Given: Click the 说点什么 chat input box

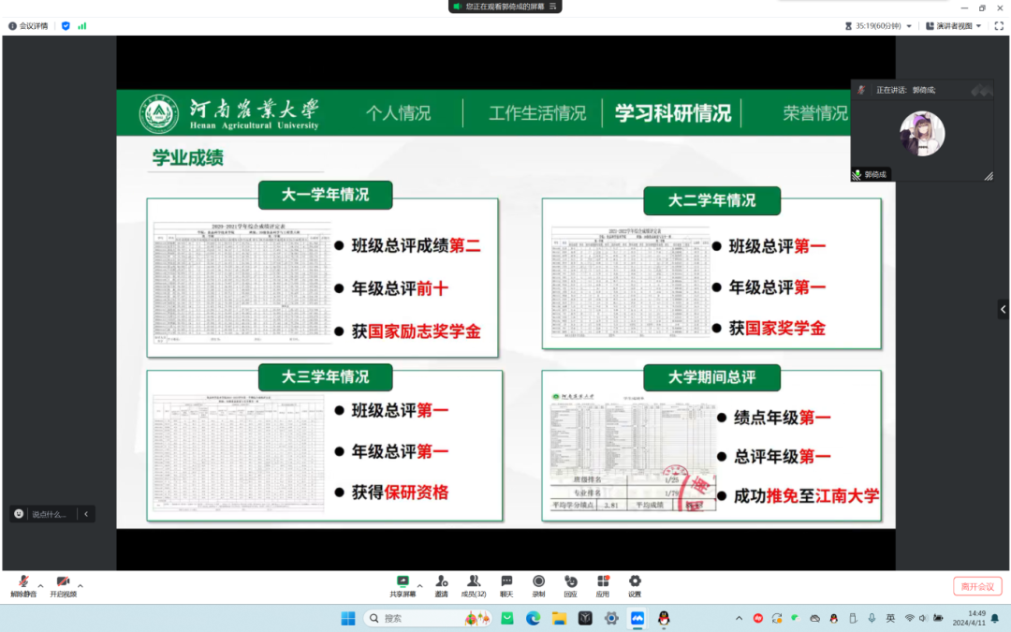Looking at the screenshot, I should pos(51,514).
